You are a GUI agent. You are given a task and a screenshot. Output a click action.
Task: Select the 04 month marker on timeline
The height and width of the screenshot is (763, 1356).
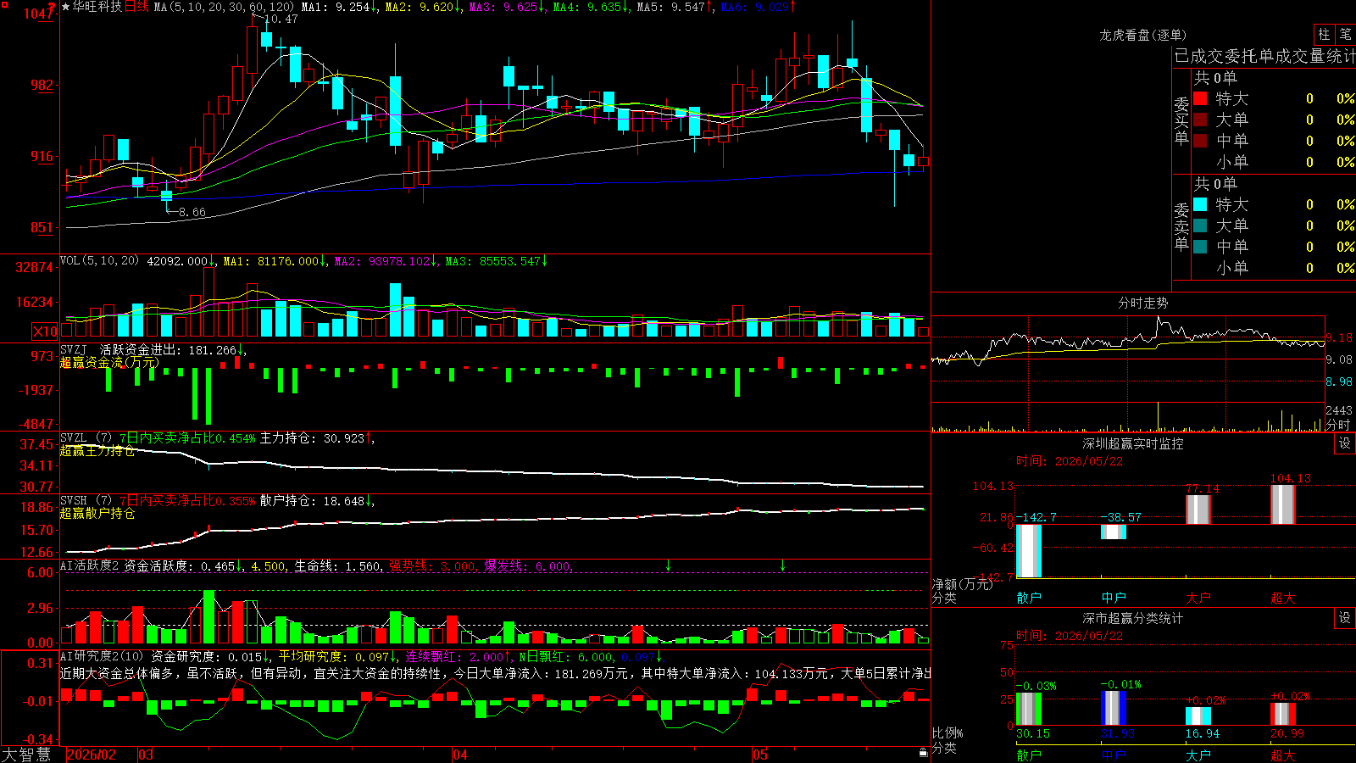(x=460, y=755)
